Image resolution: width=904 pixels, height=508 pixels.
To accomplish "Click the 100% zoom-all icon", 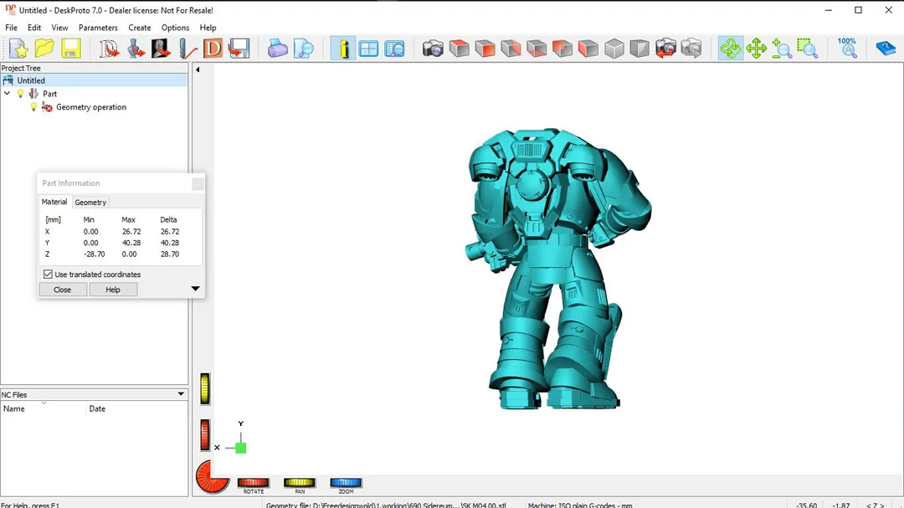I will pos(847,49).
